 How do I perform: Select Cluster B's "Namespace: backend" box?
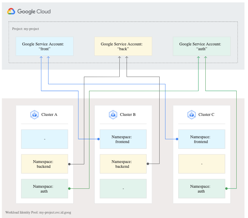(123, 164)
